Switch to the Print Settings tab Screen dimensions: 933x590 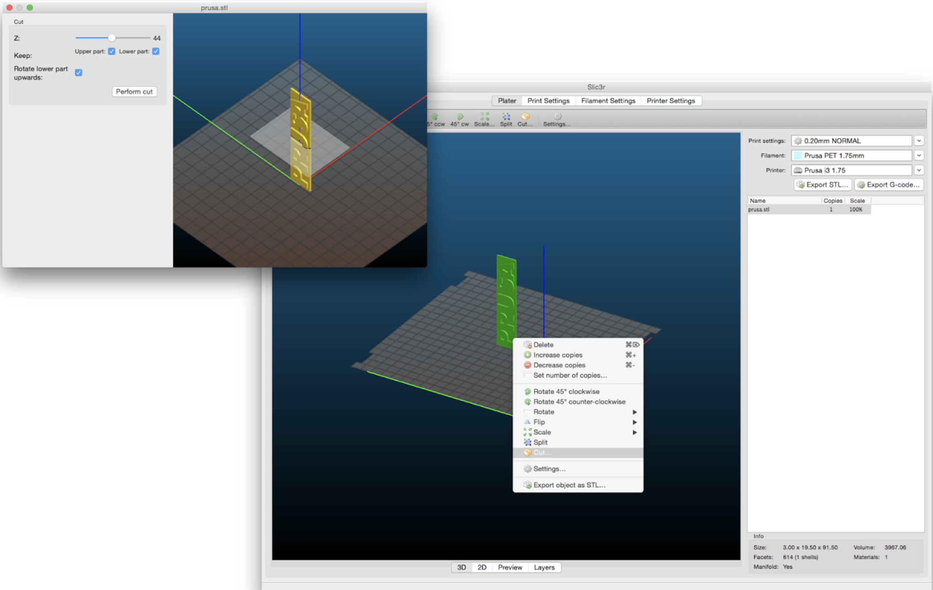tap(548, 101)
